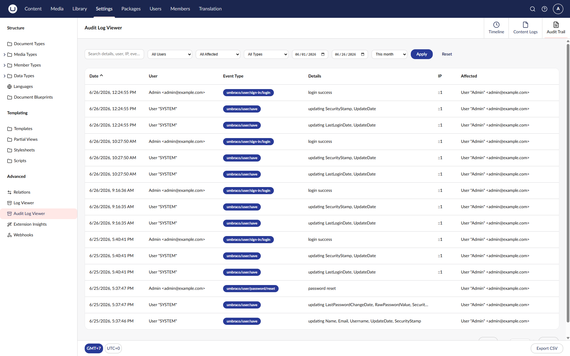Open the Webhooks sidebar link
Screen dimensions: 570x356
click(x=23, y=235)
